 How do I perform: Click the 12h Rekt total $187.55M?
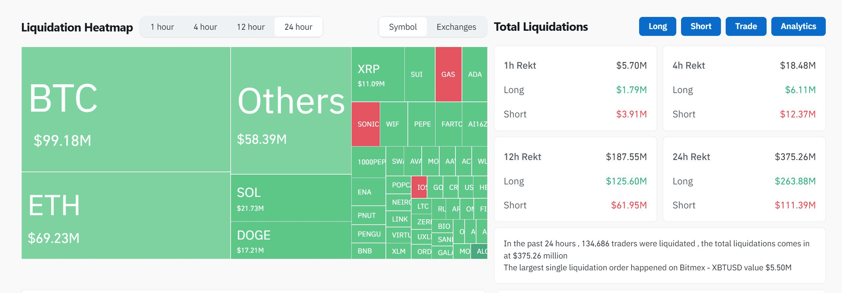pyautogui.click(x=626, y=157)
